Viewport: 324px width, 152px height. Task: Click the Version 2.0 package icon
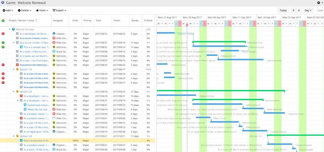tap(17, 91)
